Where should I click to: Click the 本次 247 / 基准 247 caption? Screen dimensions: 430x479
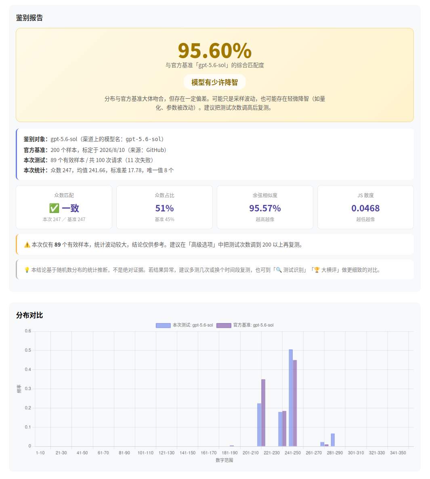(x=64, y=219)
